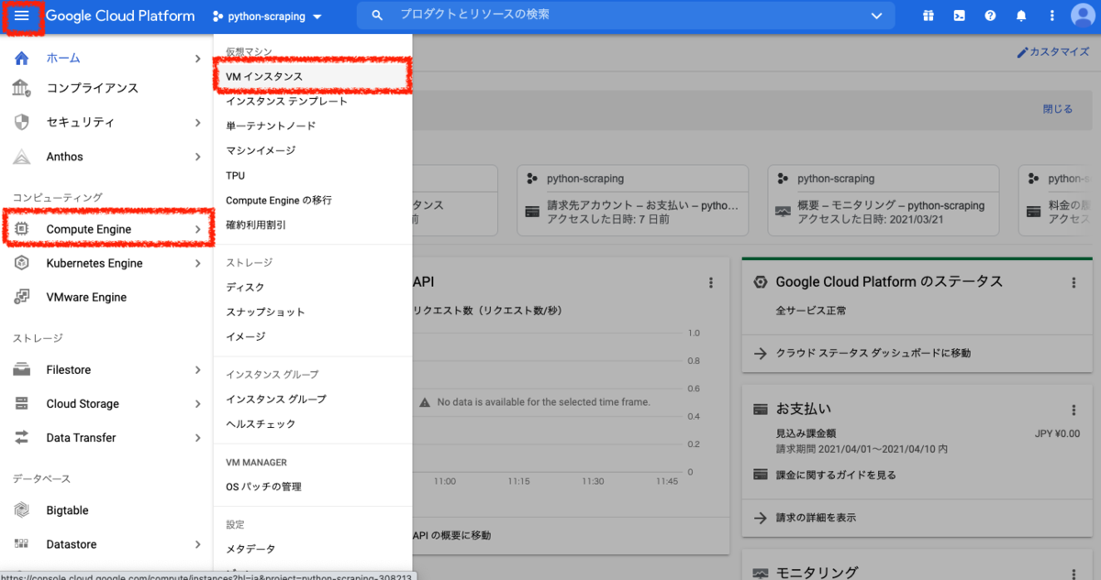
Task: Select インスタンス テンプレート menu item
Action: (x=313, y=101)
